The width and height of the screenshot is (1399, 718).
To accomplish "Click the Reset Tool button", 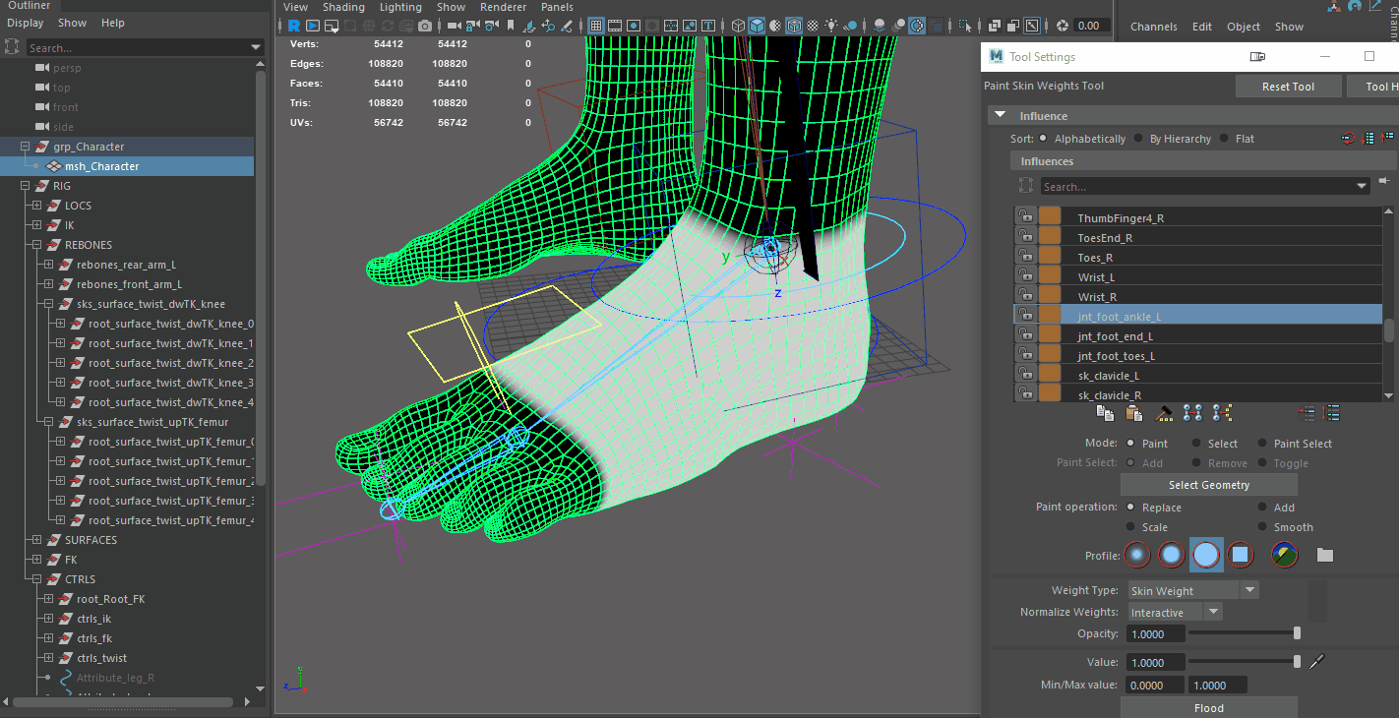I will (x=1288, y=86).
